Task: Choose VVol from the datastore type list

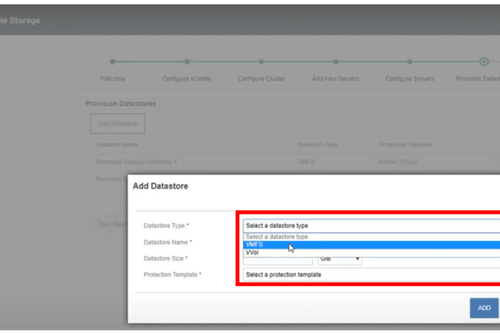Action: [x=372, y=253]
